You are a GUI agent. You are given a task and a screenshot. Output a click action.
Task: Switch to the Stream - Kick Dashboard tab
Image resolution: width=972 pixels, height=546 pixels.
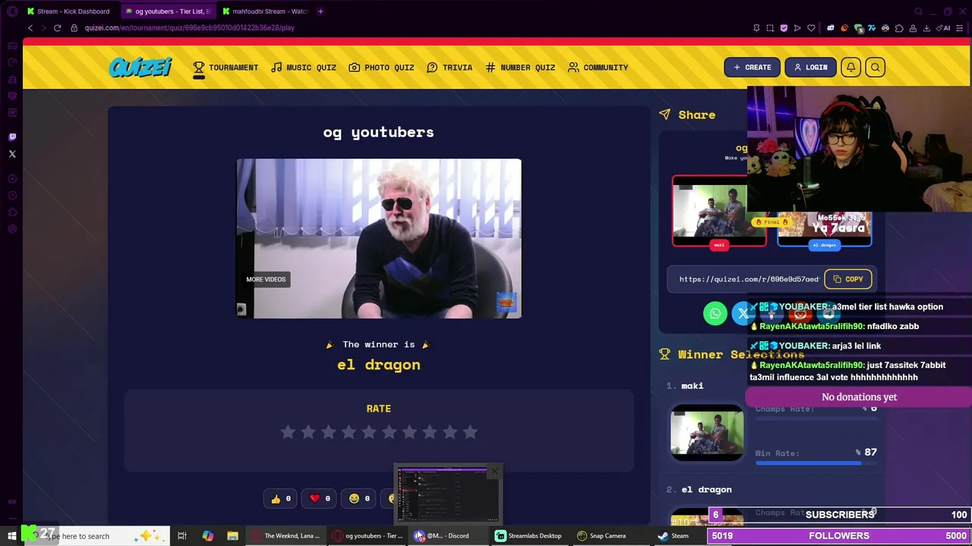click(68, 11)
